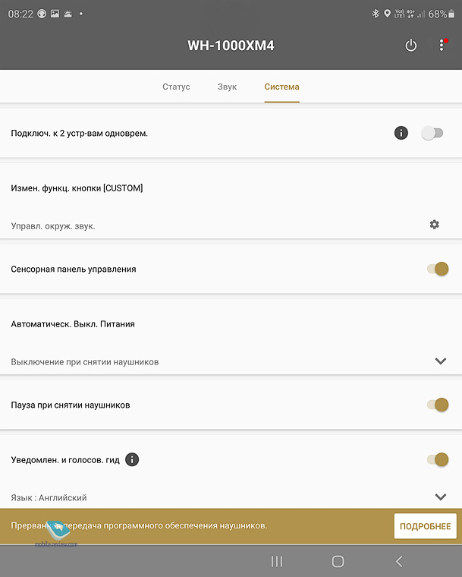The width and height of the screenshot is (462, 577).
Task: Show info about notifications and voice guide
Action: (132, 459)
